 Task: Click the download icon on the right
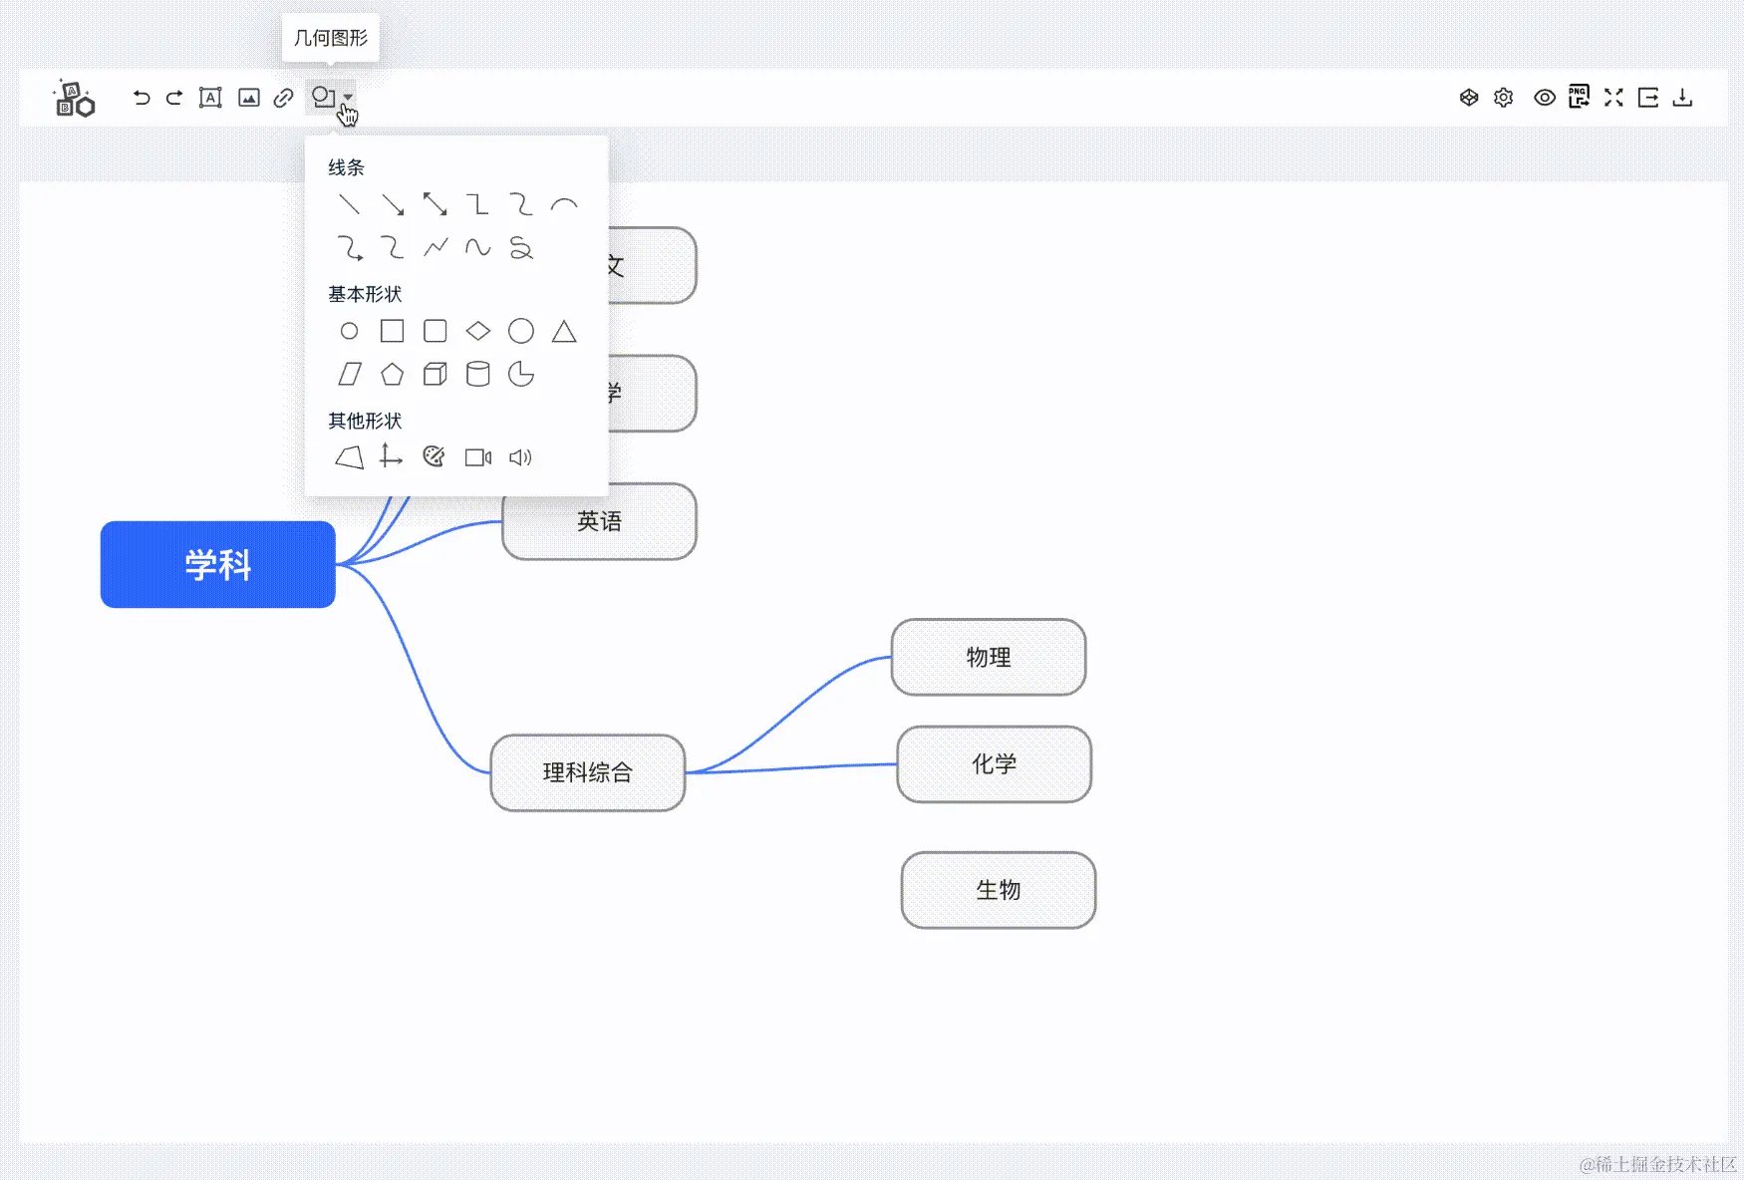pos(1684,98)
